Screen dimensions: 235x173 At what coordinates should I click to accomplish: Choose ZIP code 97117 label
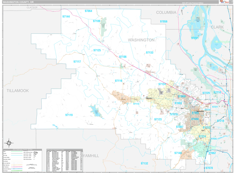tap(77, 62)
